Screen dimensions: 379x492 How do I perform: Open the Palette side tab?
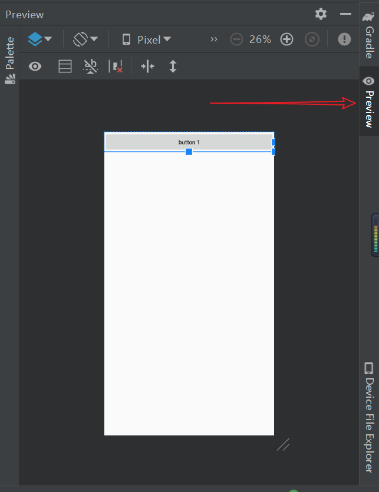coord(10,60)
